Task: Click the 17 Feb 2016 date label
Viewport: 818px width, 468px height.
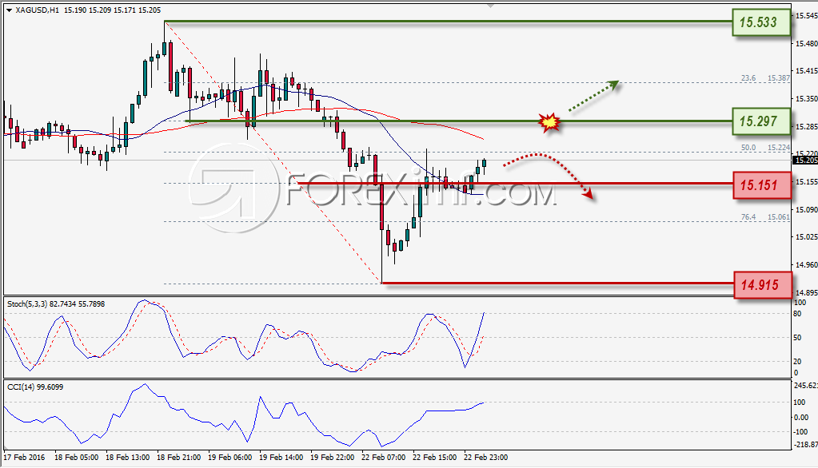Action: [x=24, y=458]
